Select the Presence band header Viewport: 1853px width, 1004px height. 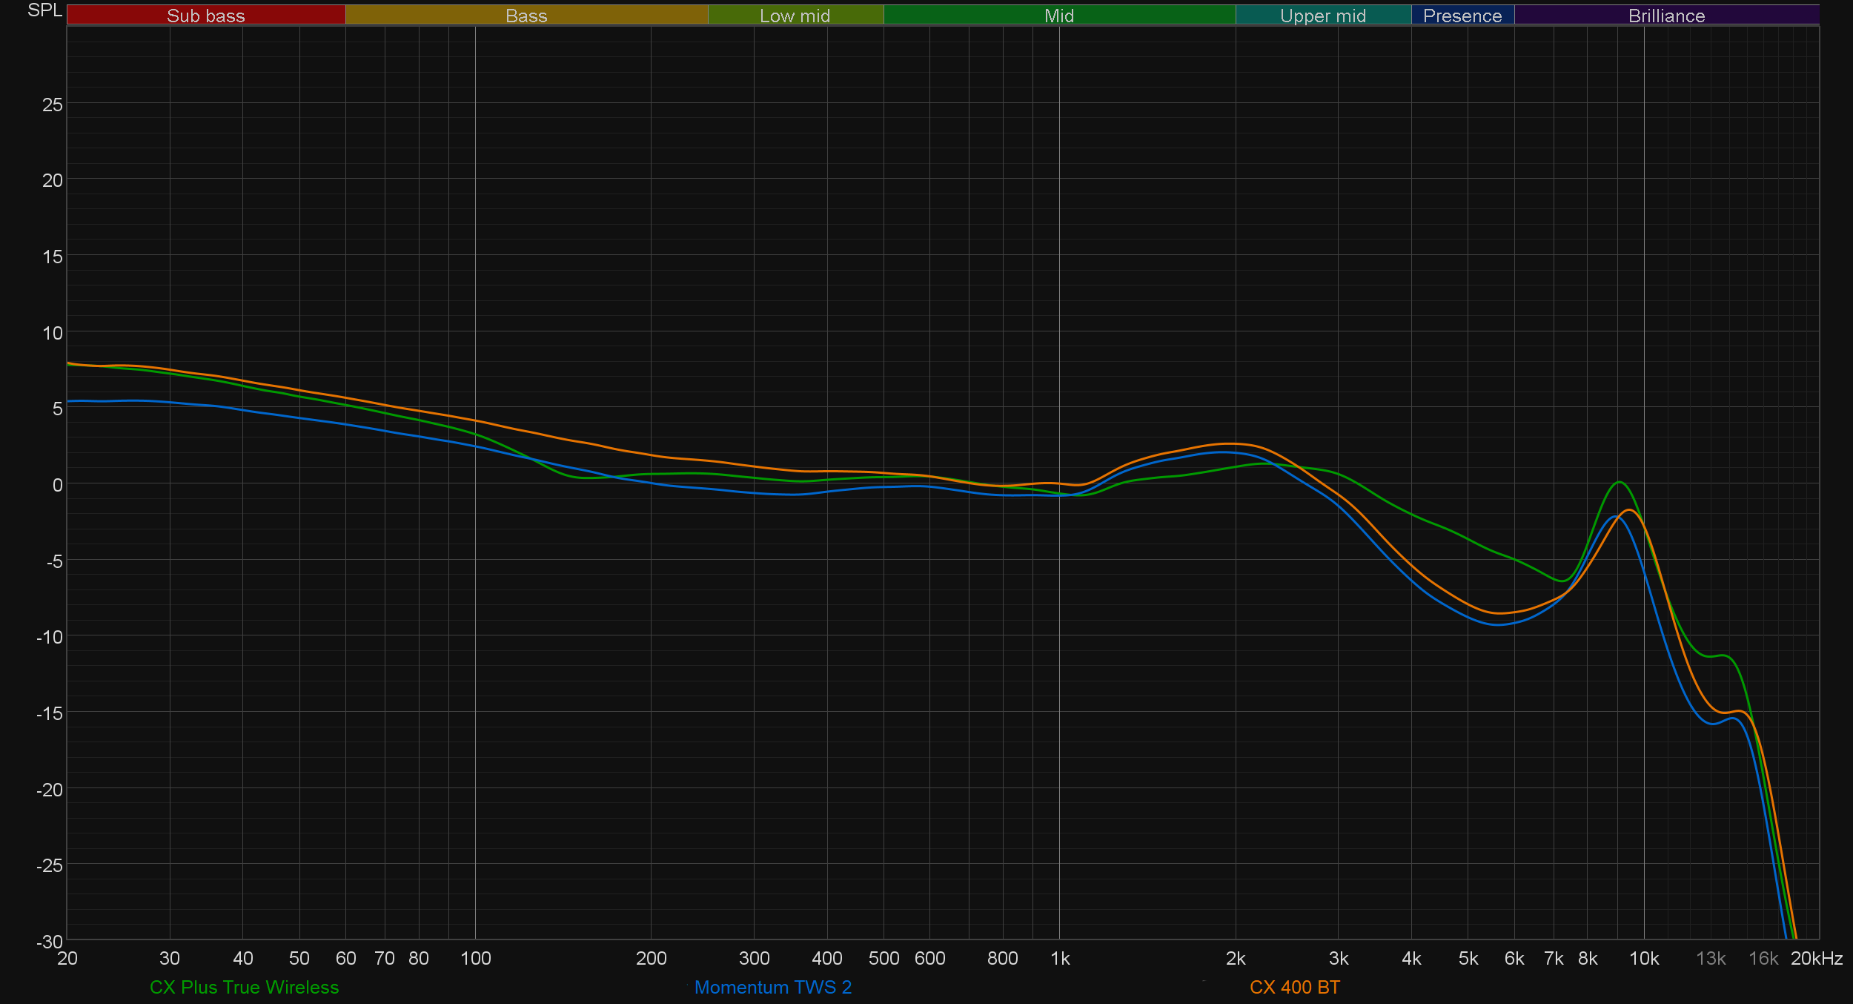pos(1462,16)
